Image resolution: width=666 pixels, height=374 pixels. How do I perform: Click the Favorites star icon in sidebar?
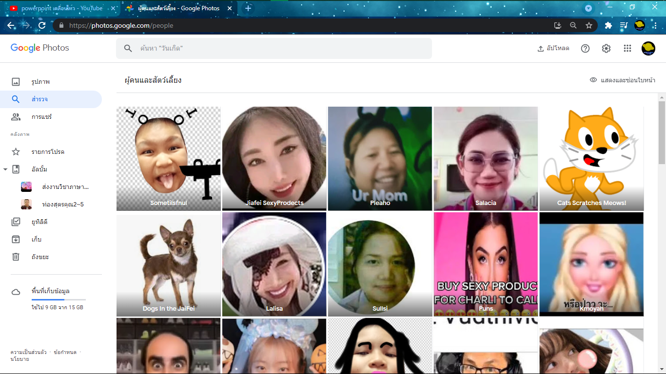pyautogui.click(x=16, y=152)
